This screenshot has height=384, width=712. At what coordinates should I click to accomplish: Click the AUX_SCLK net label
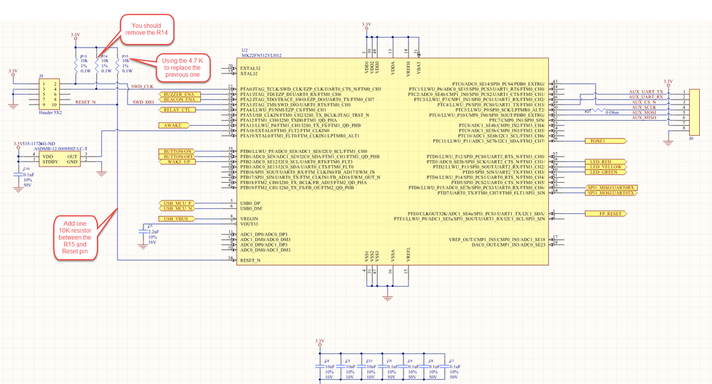644,107
